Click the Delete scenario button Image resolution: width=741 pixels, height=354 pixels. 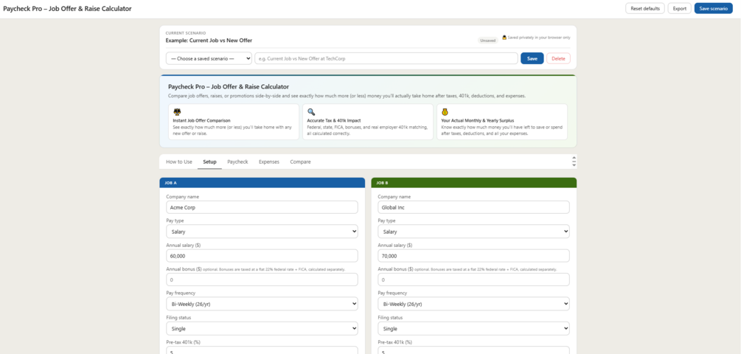pyautogui.click(x=559, y=58)
